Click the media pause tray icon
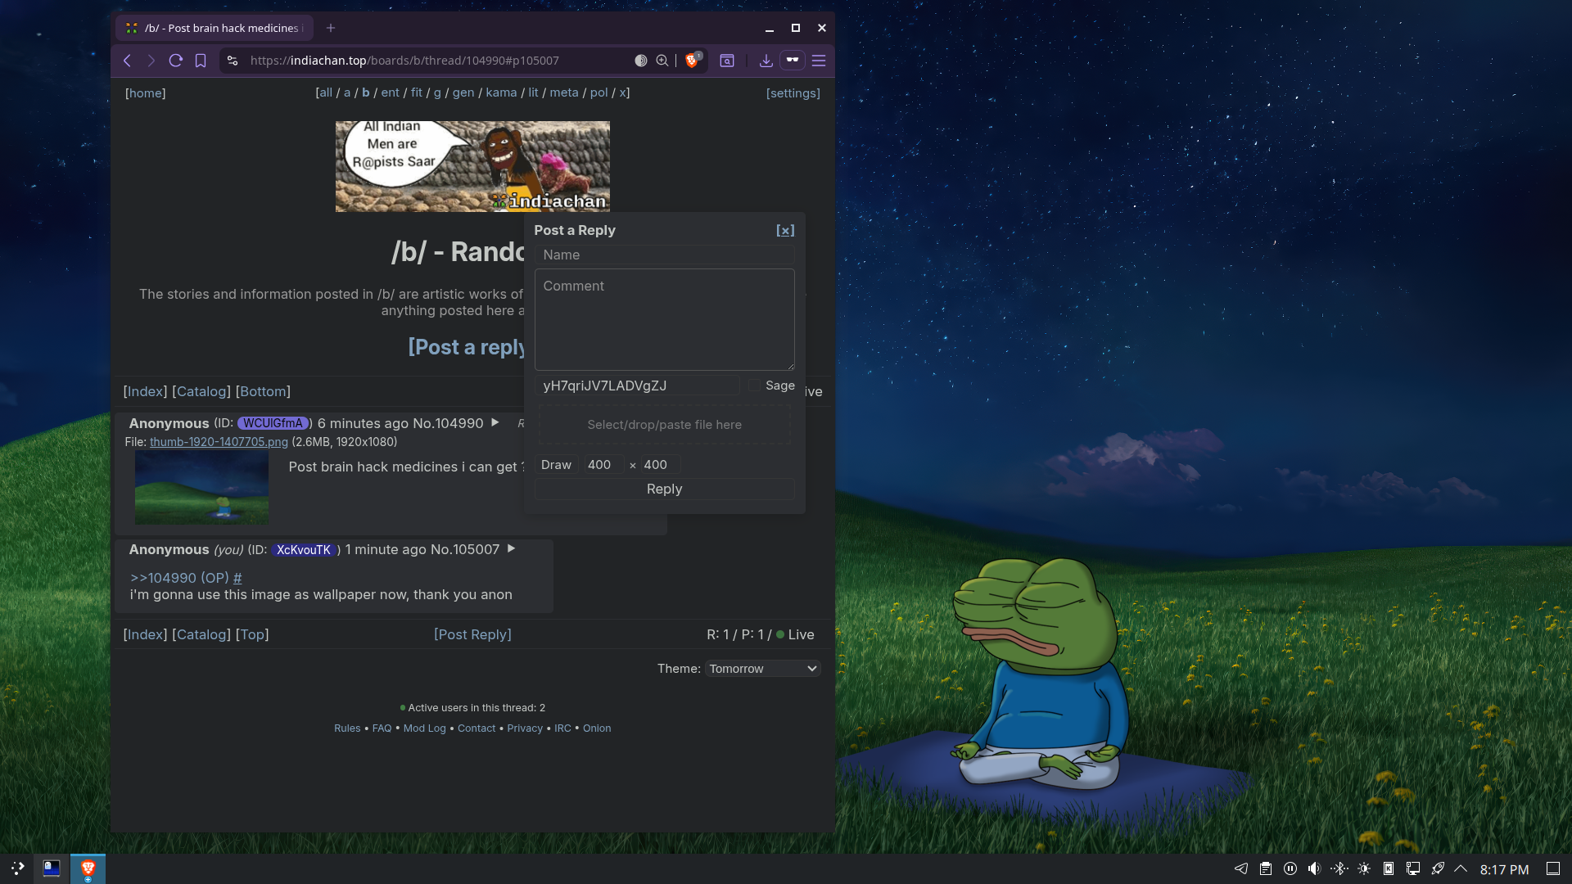Viewport: 1572px width, 884px height. click(x=1290, y=869)
